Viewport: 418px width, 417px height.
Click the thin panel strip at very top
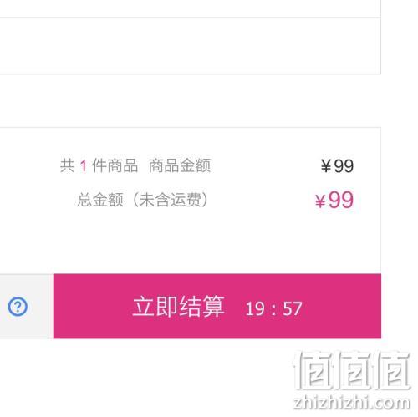click(191, 8)
